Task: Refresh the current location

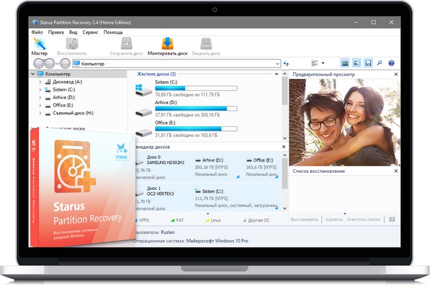Action: [x=286, y=64]
